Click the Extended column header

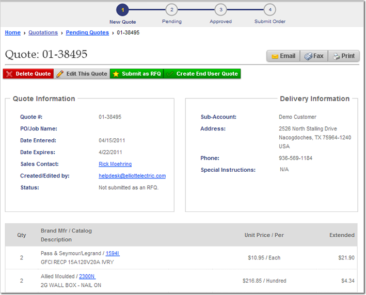click(x=342, y=235)
